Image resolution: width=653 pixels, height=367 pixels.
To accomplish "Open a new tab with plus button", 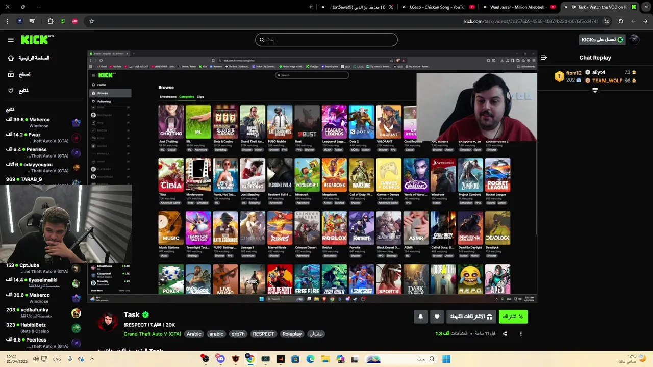I will pos(311,7).
